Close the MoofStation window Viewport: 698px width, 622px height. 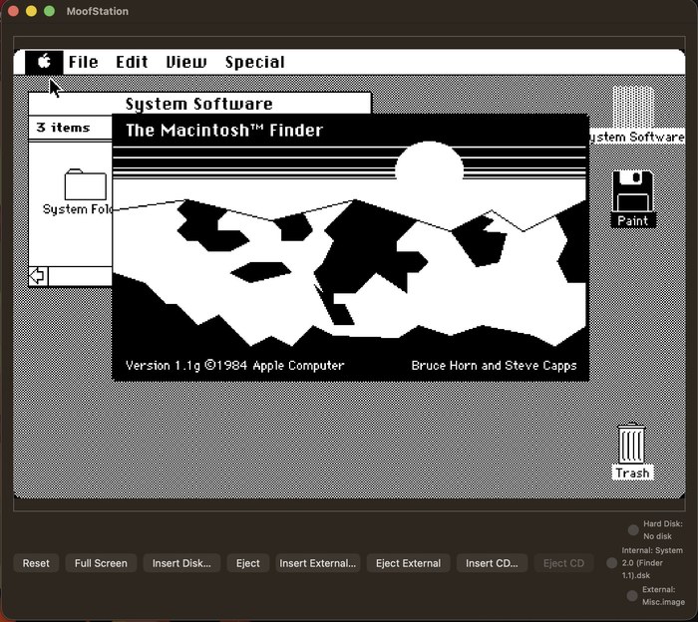click(13, 11)
